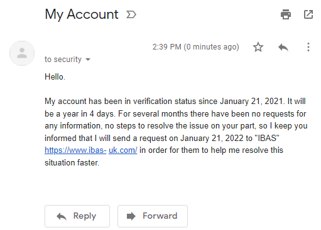321x230 pixels.
Task: Open the three-dot More options menu
Action: click(308, 47)
